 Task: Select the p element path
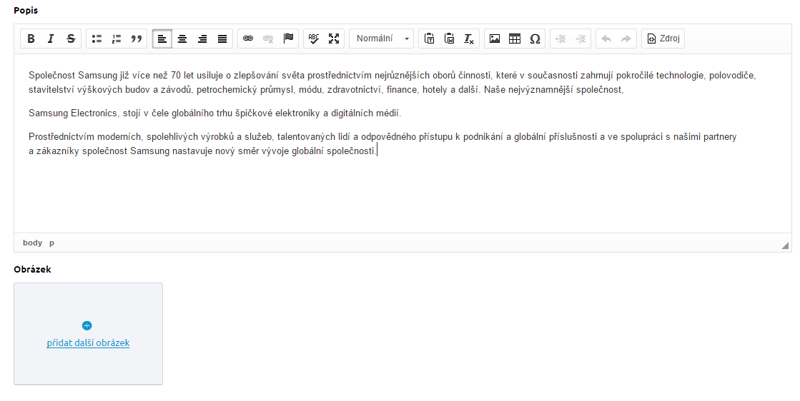pos(51,243)
